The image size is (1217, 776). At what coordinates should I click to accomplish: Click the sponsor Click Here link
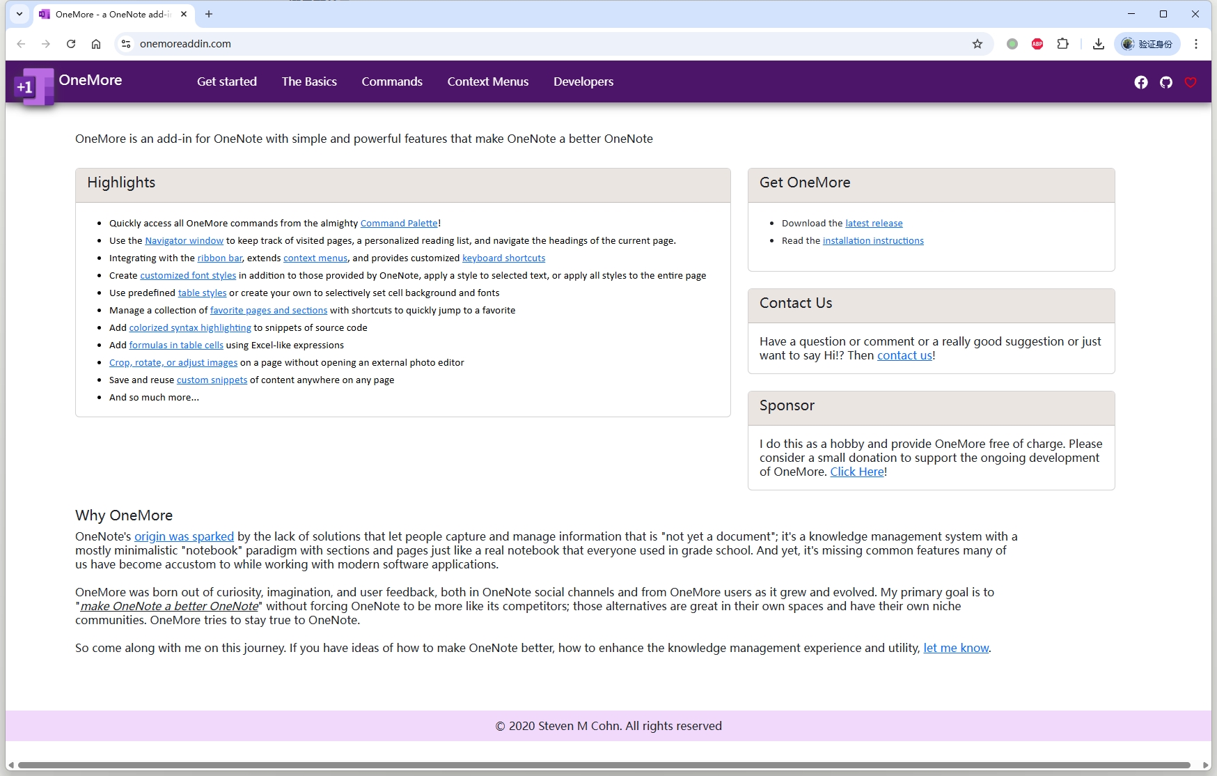pyautogui.click(x=857, y=472)
